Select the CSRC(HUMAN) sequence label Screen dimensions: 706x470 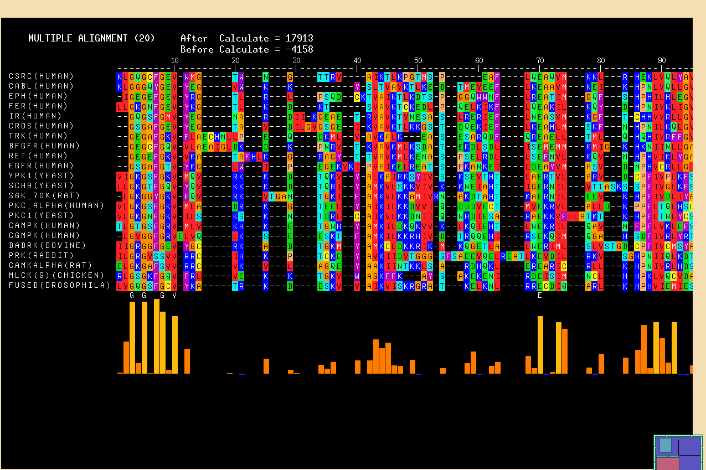(x=41, y=76)
